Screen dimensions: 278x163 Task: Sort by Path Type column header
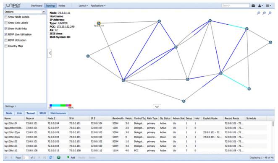pyautogui.click(x=152, y=119)
